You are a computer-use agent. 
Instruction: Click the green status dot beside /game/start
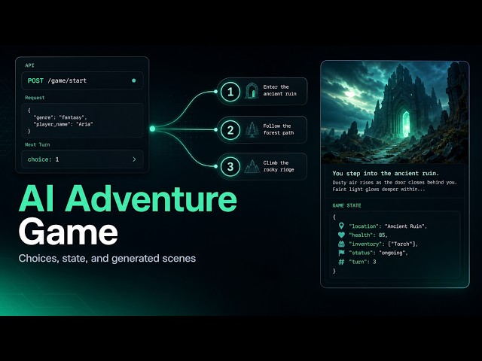[134, 80]
